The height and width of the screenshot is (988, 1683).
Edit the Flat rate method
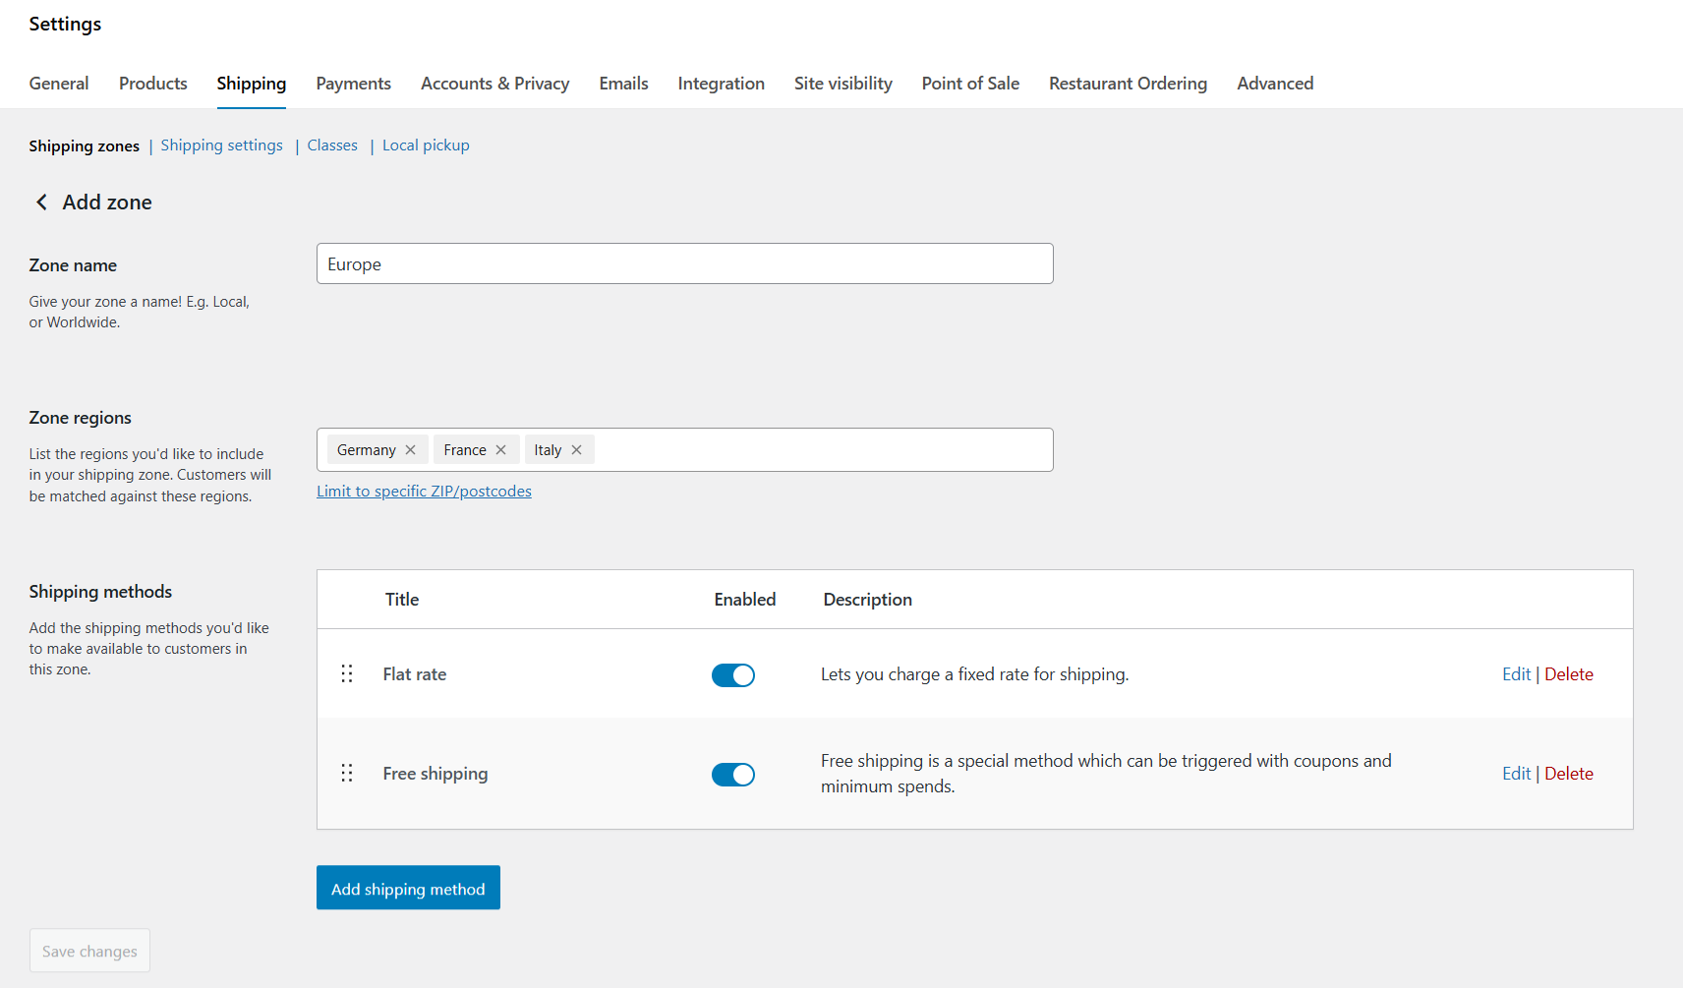pyautogui.click(x=1516, y=674)
